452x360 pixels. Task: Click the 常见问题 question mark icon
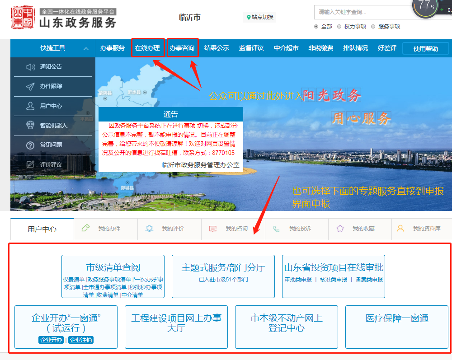click(30, 145)
